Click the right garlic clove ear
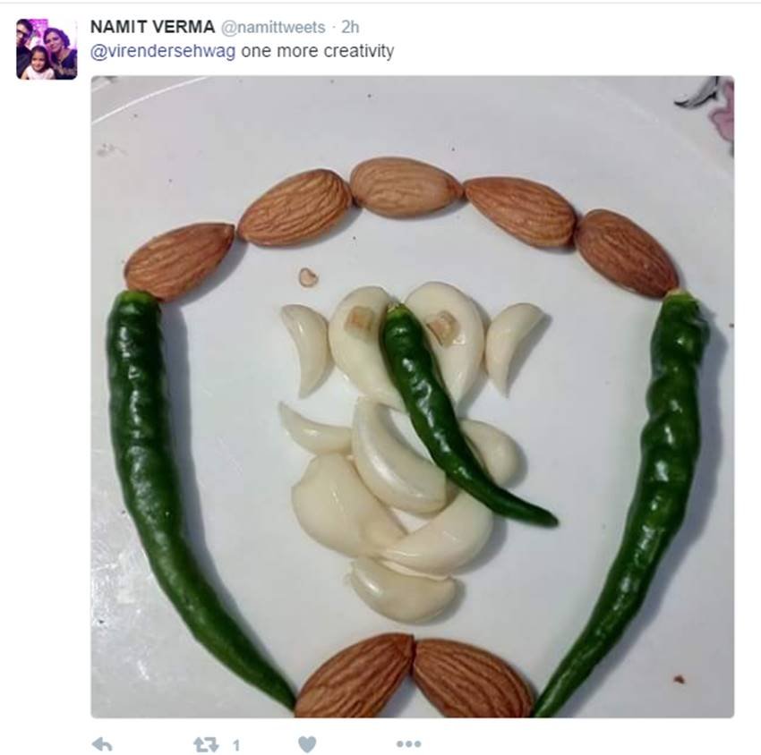This screenshot has height=755, width=761. (510, 340)
